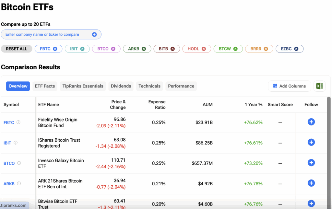
Task: Remove HODL chip with its x icon
Action: (204, 49)
